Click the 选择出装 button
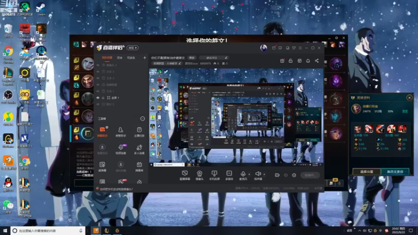Viewport: 418px width, 235px height. click(367, 172)
